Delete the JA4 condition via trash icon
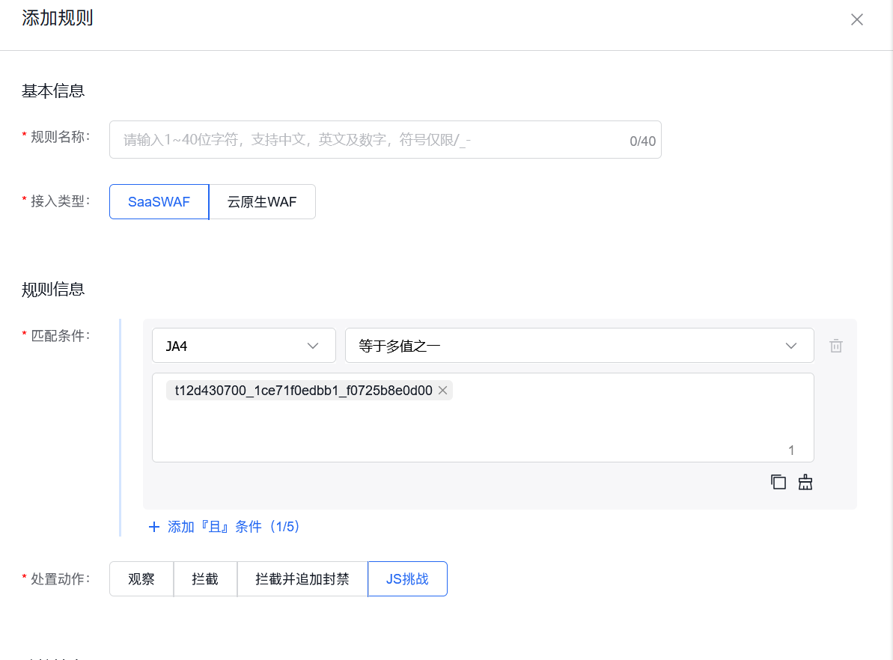 (x=835, y=345)
